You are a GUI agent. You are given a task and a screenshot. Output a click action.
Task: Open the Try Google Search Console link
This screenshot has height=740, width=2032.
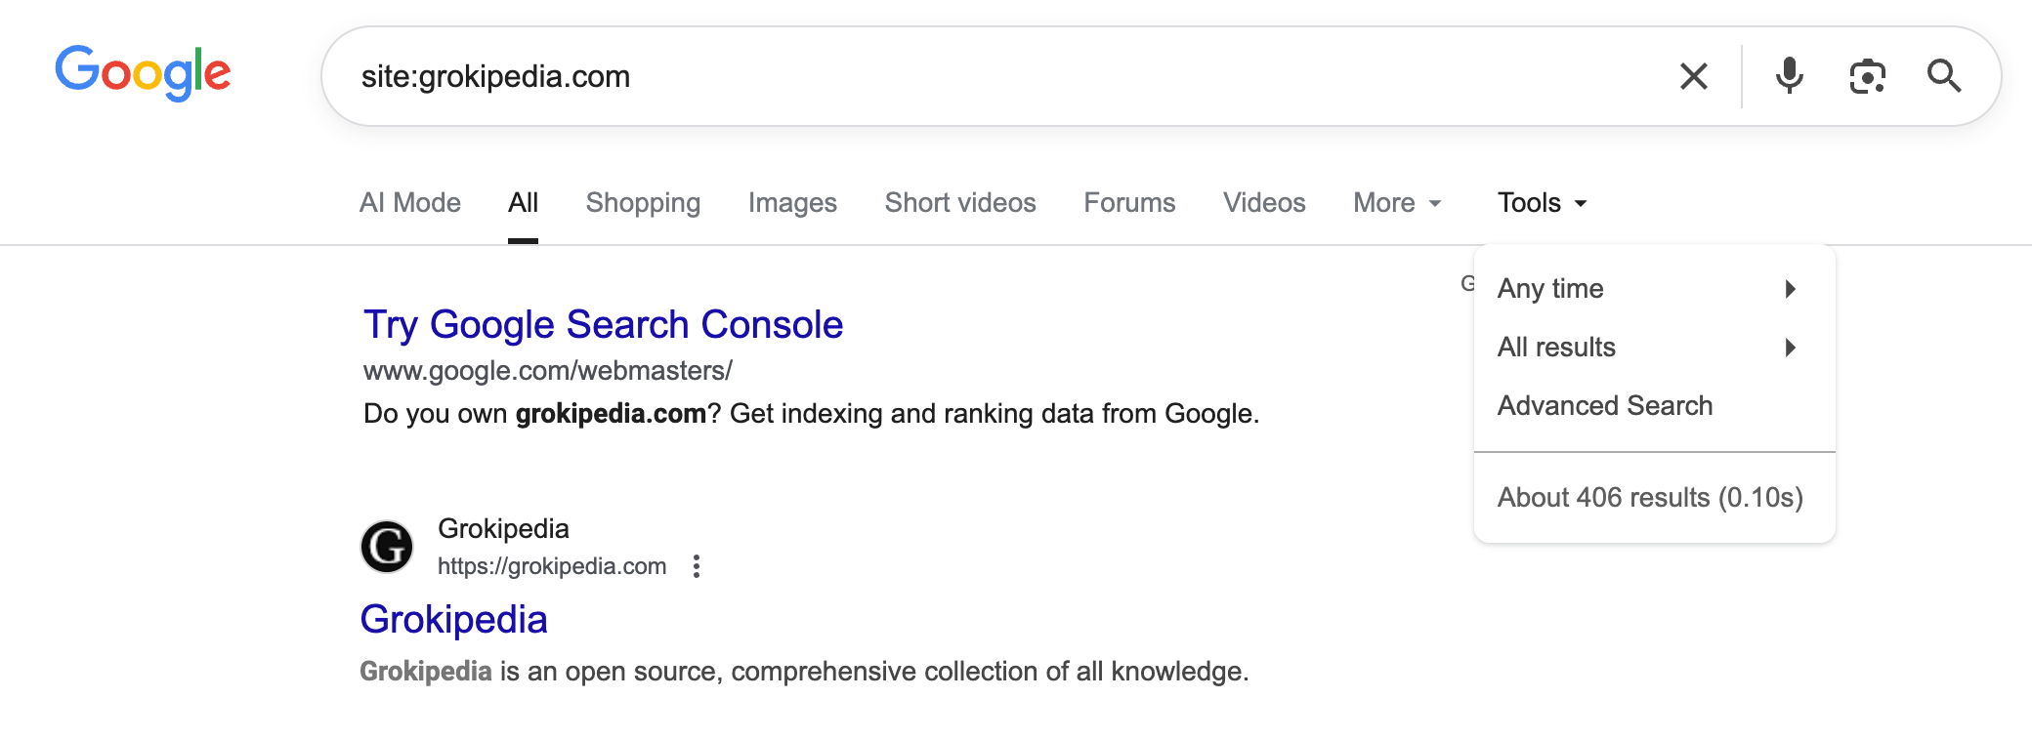[x=603, y=325]
